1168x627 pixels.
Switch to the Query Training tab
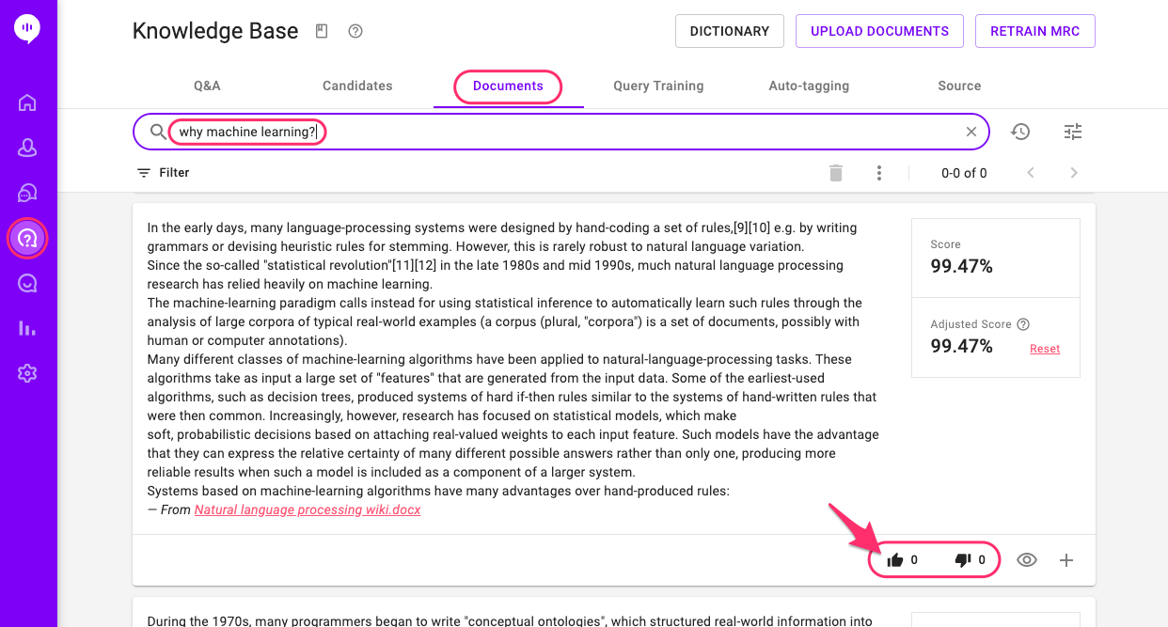coord(658,86)
